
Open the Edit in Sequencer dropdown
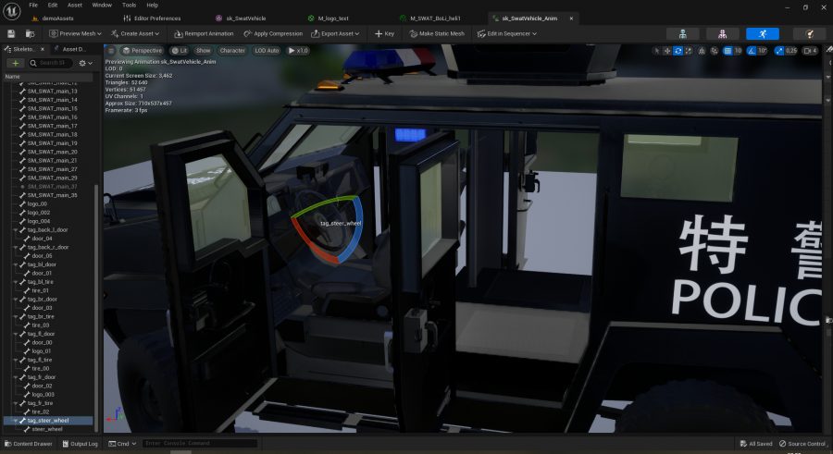click(507, 33)
